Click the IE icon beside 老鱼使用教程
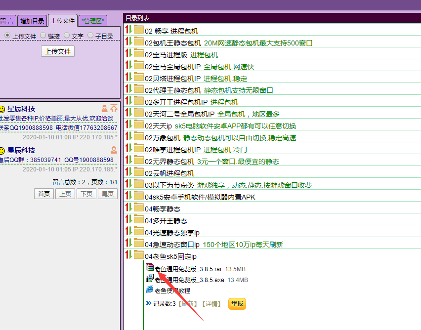This screenshot has height=330, width=421. pyautogui.click(x=150, y=290)
